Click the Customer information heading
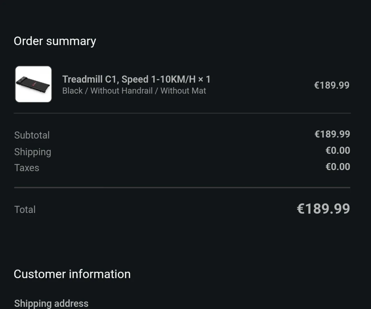This screenshot has width=371, height=309. click(x=72, y=274)
